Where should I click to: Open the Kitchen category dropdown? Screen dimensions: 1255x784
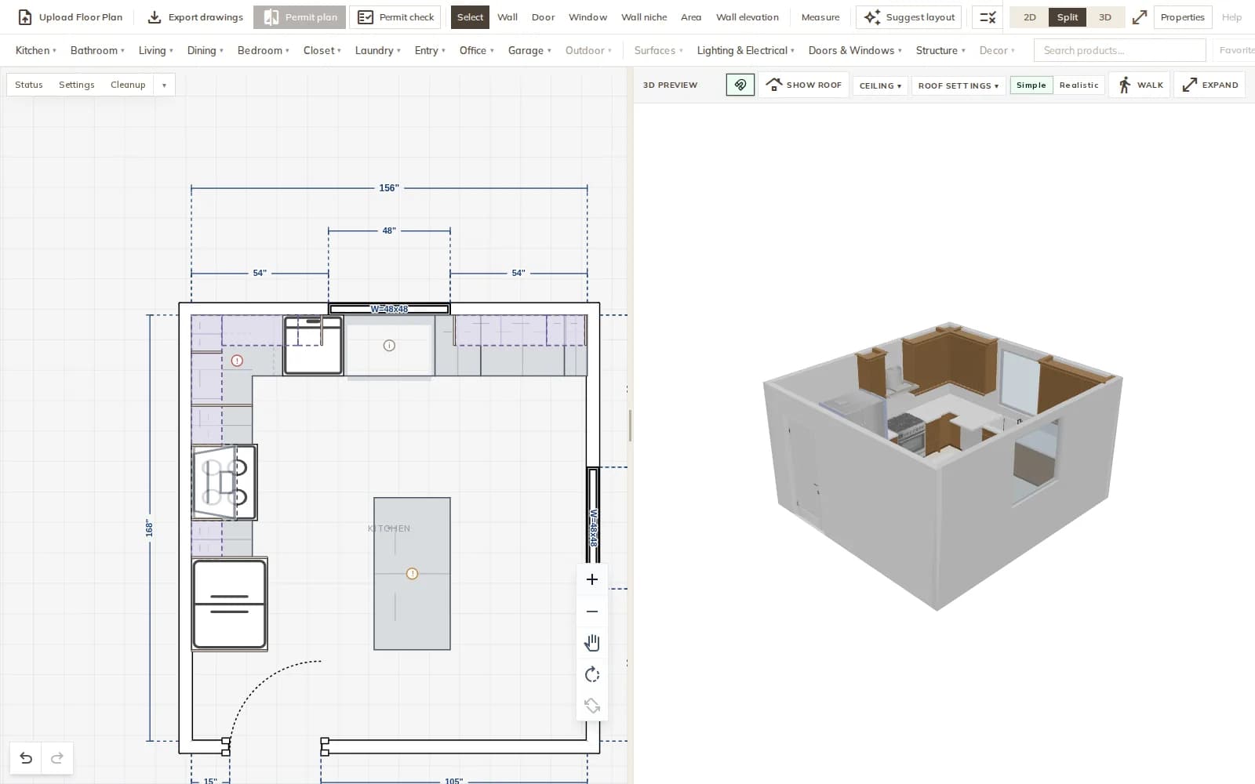pyautogui.click(x=36, y=50)
